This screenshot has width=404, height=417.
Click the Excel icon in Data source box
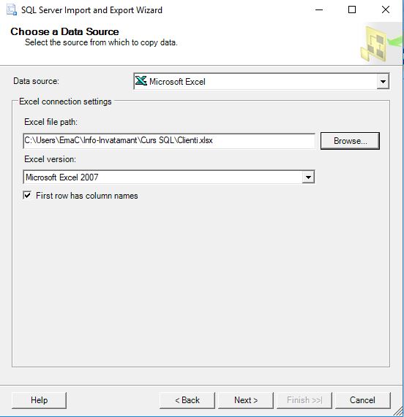(141, 80)
